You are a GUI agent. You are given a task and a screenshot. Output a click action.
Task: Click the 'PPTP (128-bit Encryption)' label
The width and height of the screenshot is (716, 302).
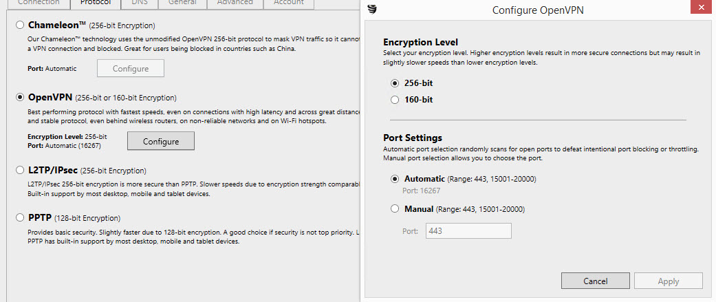click(x=74, y=217)
